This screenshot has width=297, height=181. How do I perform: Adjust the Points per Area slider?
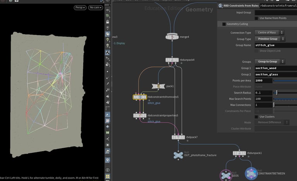click(x=285, y=81)
